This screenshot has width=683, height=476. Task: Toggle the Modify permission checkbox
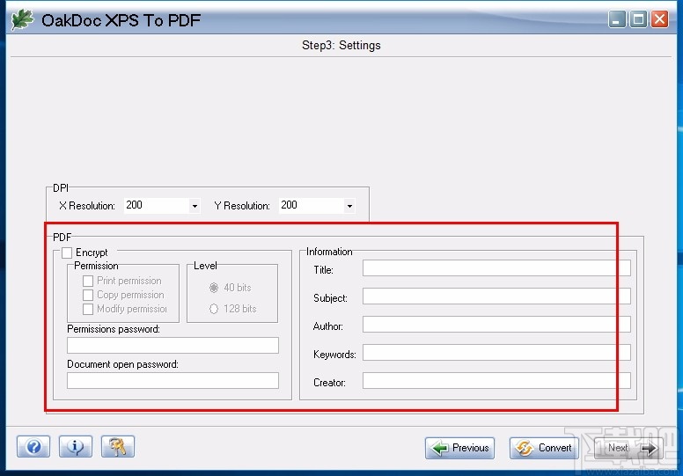88,309
